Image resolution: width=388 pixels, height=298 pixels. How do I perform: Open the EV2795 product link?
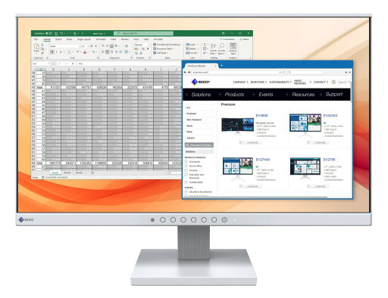point(329,160)
